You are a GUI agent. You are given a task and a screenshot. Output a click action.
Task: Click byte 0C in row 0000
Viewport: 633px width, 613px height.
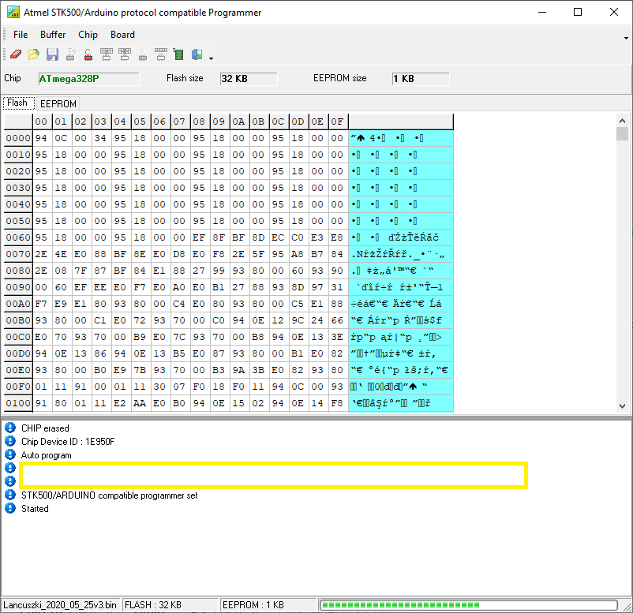tap(61, 138)
